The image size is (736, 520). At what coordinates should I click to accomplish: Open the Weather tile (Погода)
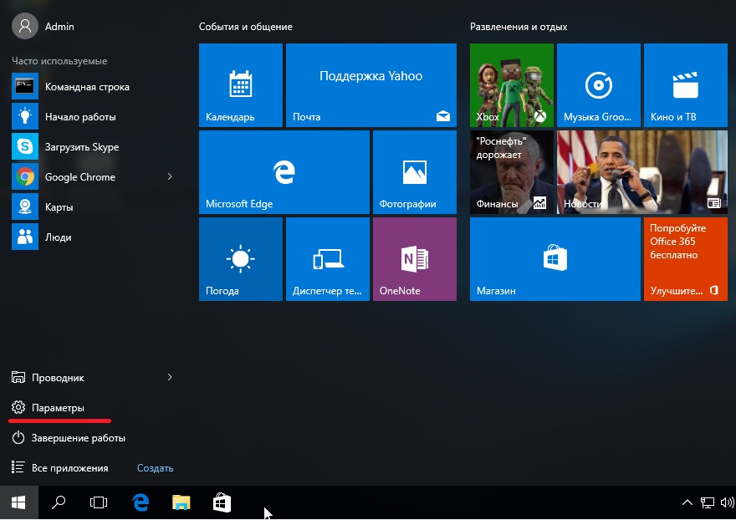click(241, 258)
